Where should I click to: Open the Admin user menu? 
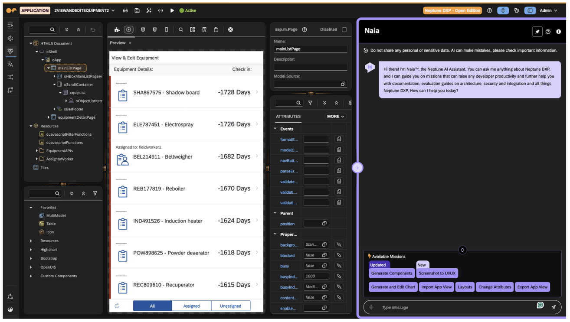pos(548,10)
